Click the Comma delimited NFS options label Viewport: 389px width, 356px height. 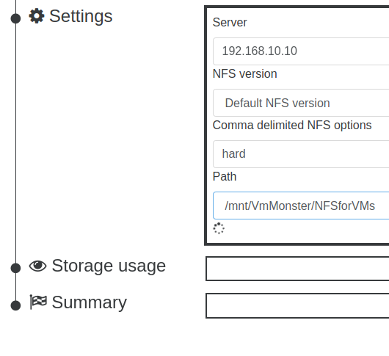292,125
